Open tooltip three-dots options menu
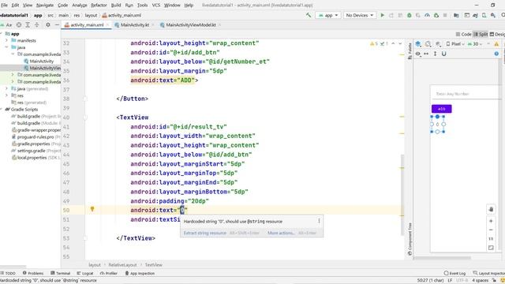The image size is (505, 284). pos(319,221)
